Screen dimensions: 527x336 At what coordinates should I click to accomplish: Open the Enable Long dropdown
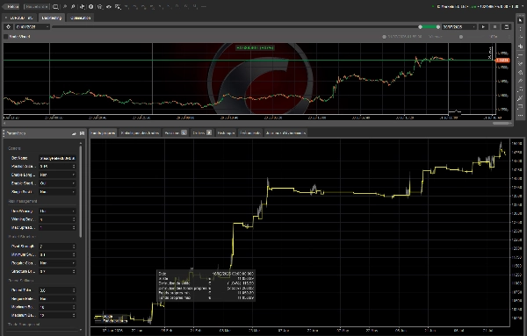(x=57, y=175)
